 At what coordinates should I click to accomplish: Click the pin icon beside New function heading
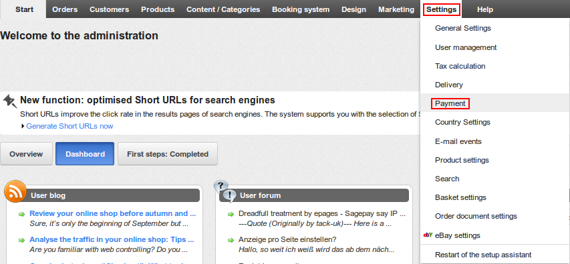click(x=10, y=101)
